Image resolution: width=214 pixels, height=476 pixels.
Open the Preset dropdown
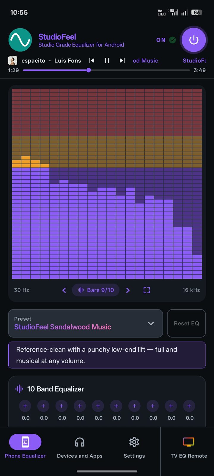click(x=86, y=323)
